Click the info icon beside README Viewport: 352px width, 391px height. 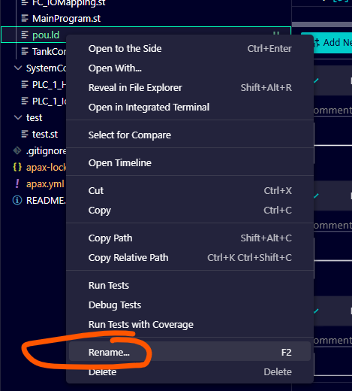17,200
